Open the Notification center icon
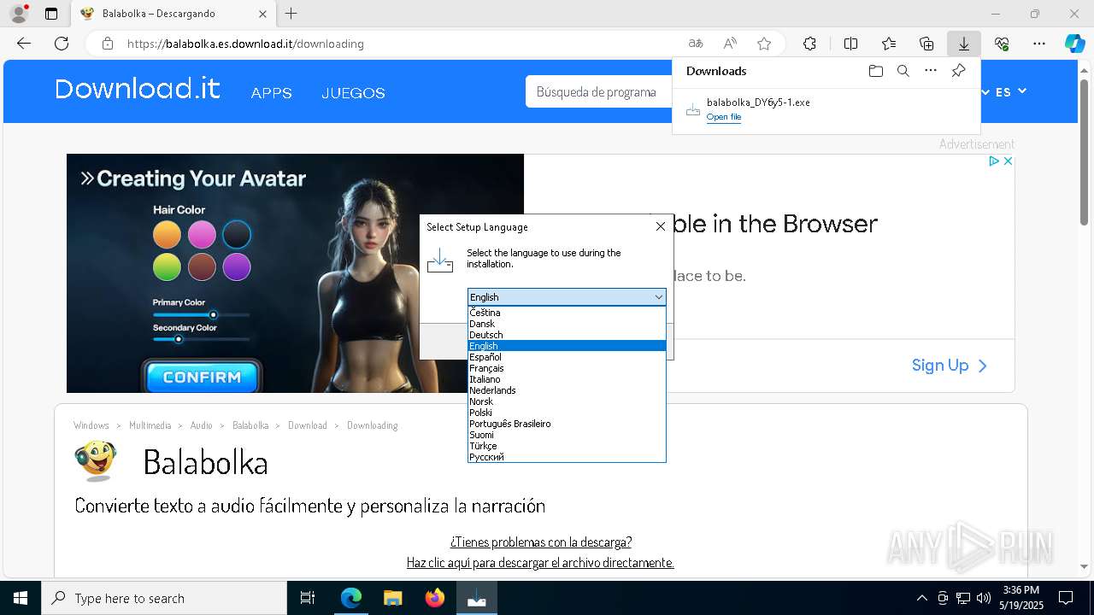This screenshot has width=1094, height=615. click(1066, 598)
